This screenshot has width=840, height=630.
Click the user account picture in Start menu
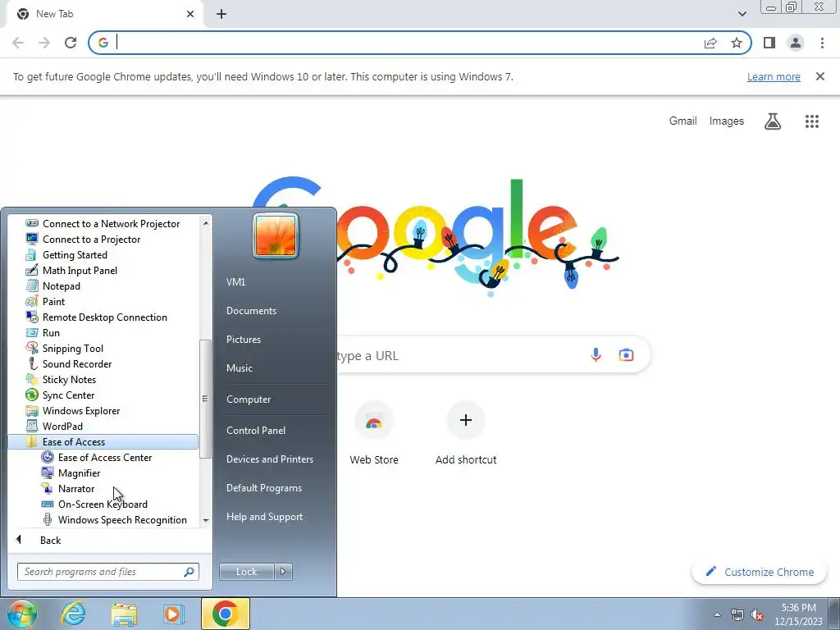276,235
